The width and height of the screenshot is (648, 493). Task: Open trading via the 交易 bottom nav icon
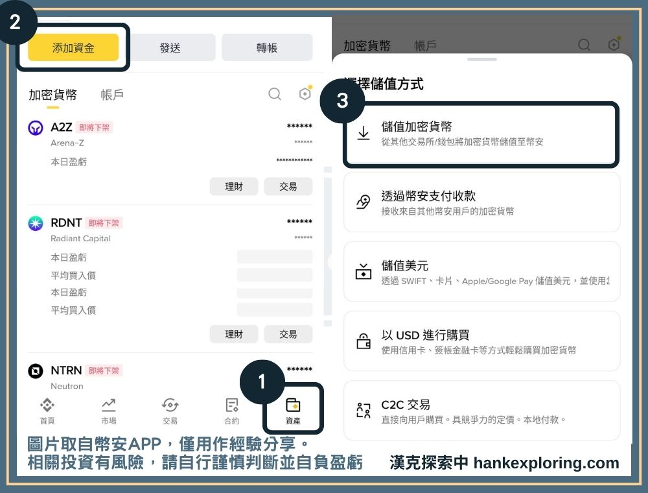[170, 409]
